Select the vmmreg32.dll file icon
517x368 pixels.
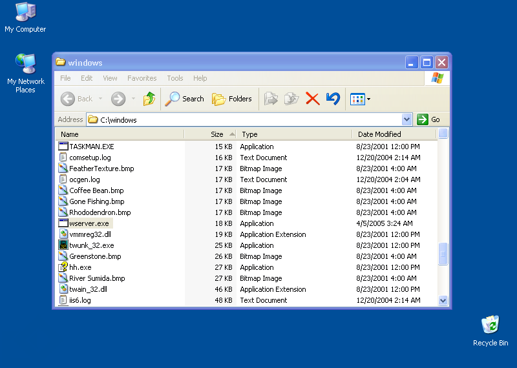point(63,234)
